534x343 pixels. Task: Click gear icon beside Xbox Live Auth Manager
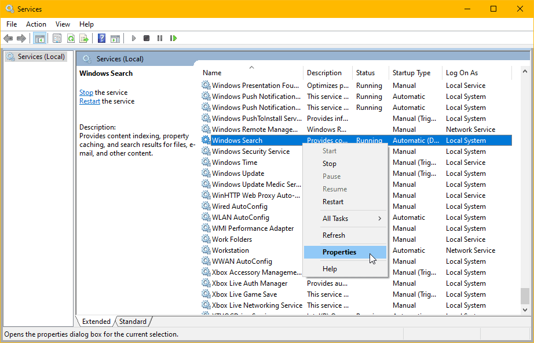[x=206, y=283]
